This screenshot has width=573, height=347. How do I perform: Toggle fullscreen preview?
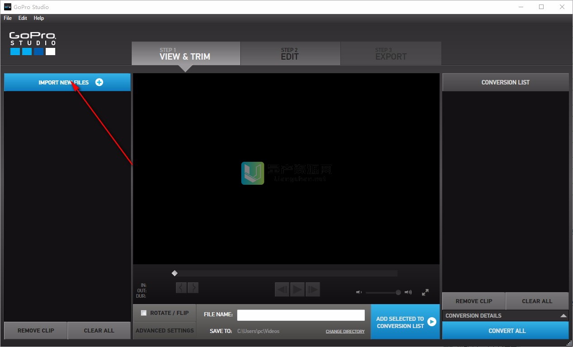click(425, 292)
